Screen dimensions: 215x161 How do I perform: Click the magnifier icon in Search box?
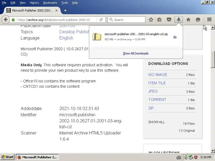[x=111, y=20]
